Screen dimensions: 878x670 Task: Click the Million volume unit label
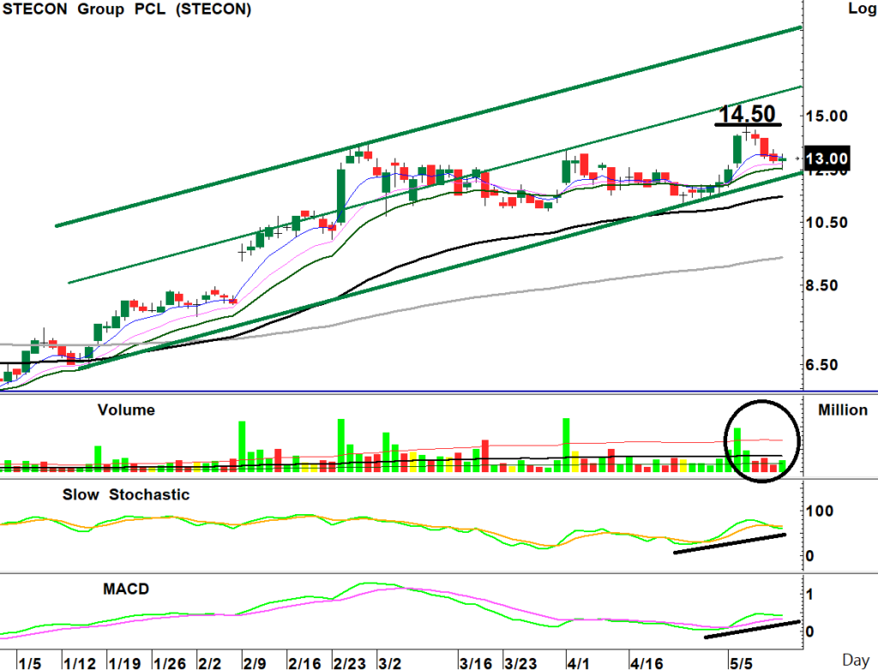pyautogui.click(x=843, y=410)
